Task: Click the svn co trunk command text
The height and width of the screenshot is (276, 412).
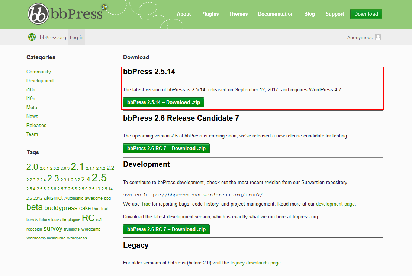Action: point(193,195)
